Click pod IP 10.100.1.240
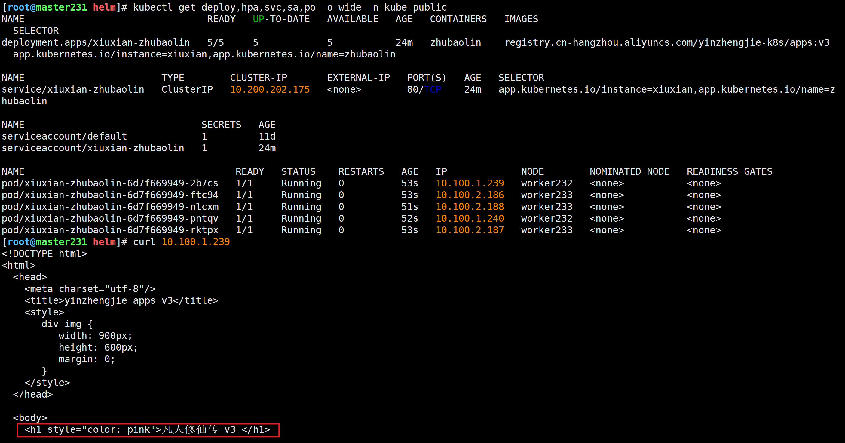845x443 pixels. point(470,219)
